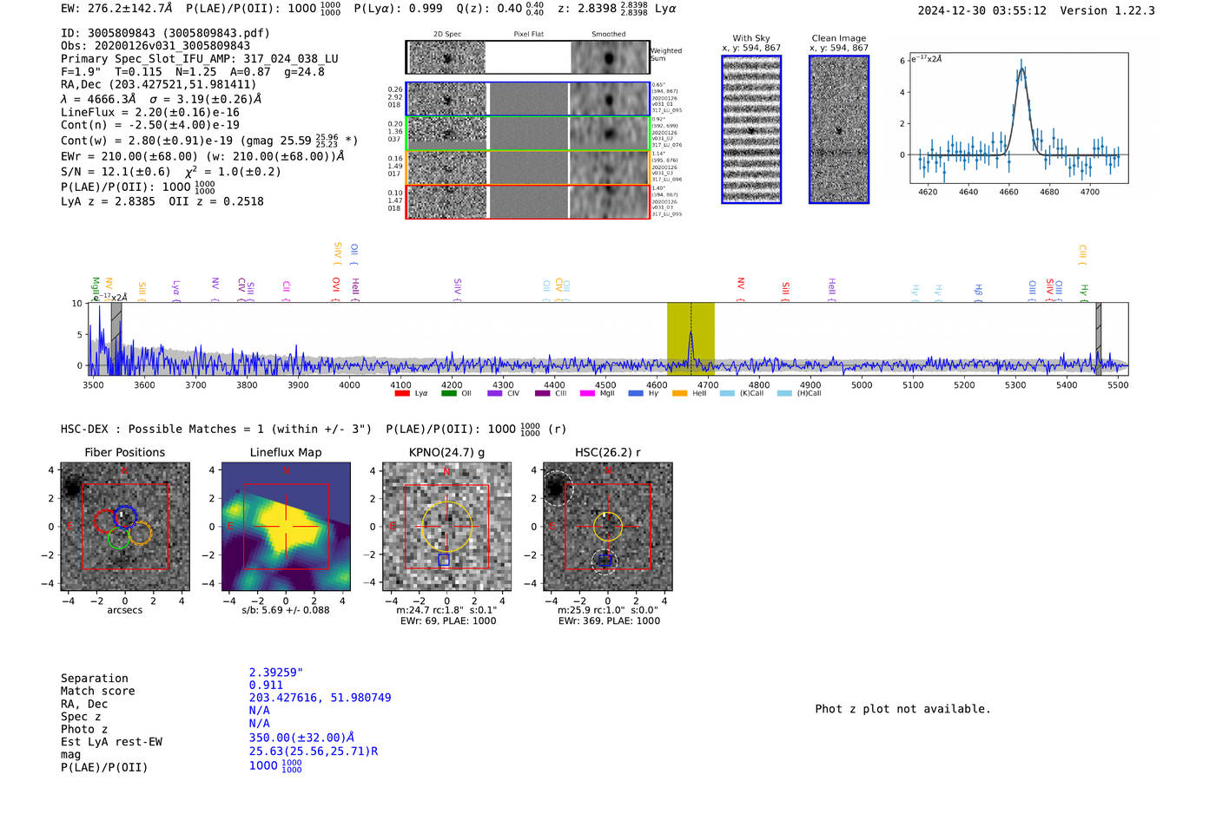Click the green fiber circle in Fiber Positions

tap(119, 538)
